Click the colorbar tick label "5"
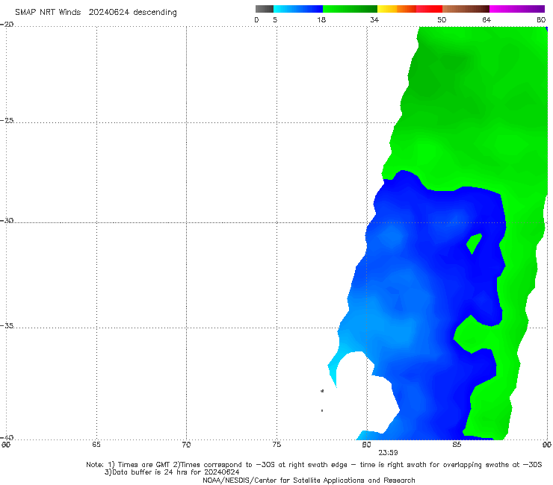The width and height of the screenshot is (553, 485). pos(275,19)
